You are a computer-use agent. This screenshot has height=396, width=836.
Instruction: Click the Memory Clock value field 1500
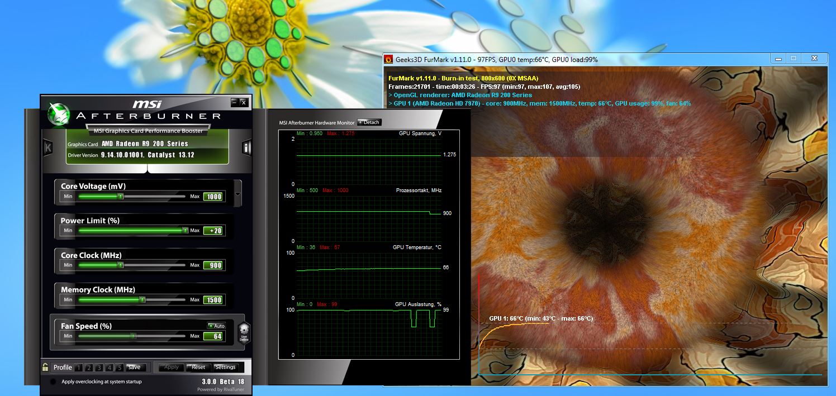click(213, 300)
